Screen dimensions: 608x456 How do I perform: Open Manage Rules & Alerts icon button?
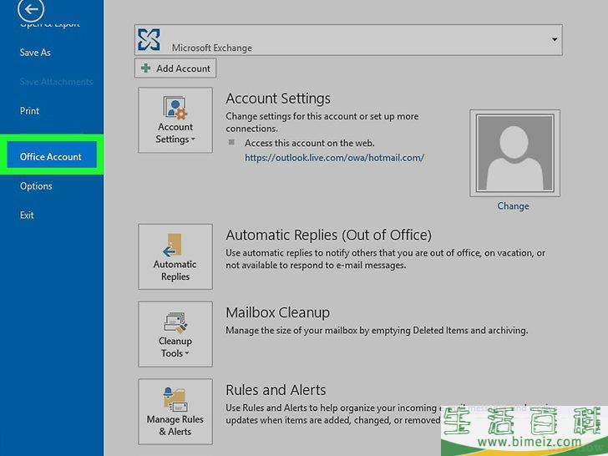tap(175, 413)
